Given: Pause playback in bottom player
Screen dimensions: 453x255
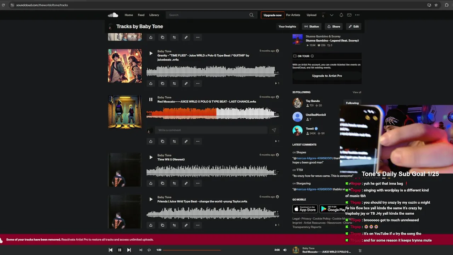Looking at the screenshot, I should tap(120, 250).
